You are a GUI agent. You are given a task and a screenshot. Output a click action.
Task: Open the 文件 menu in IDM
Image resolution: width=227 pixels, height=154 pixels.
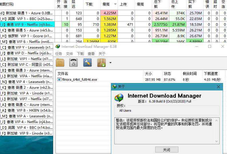(x=69, y=54)
